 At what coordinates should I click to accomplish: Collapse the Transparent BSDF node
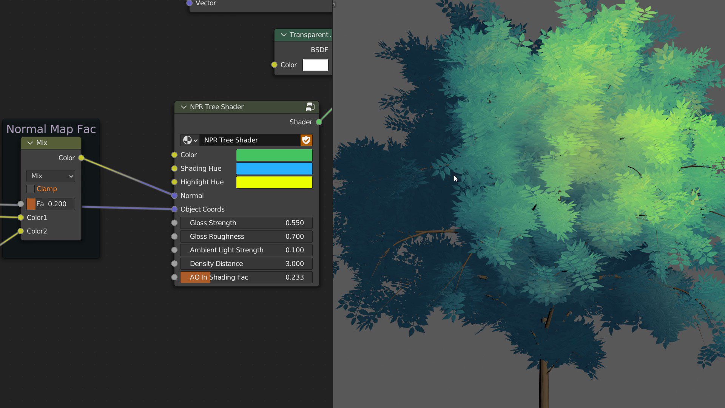284,35
